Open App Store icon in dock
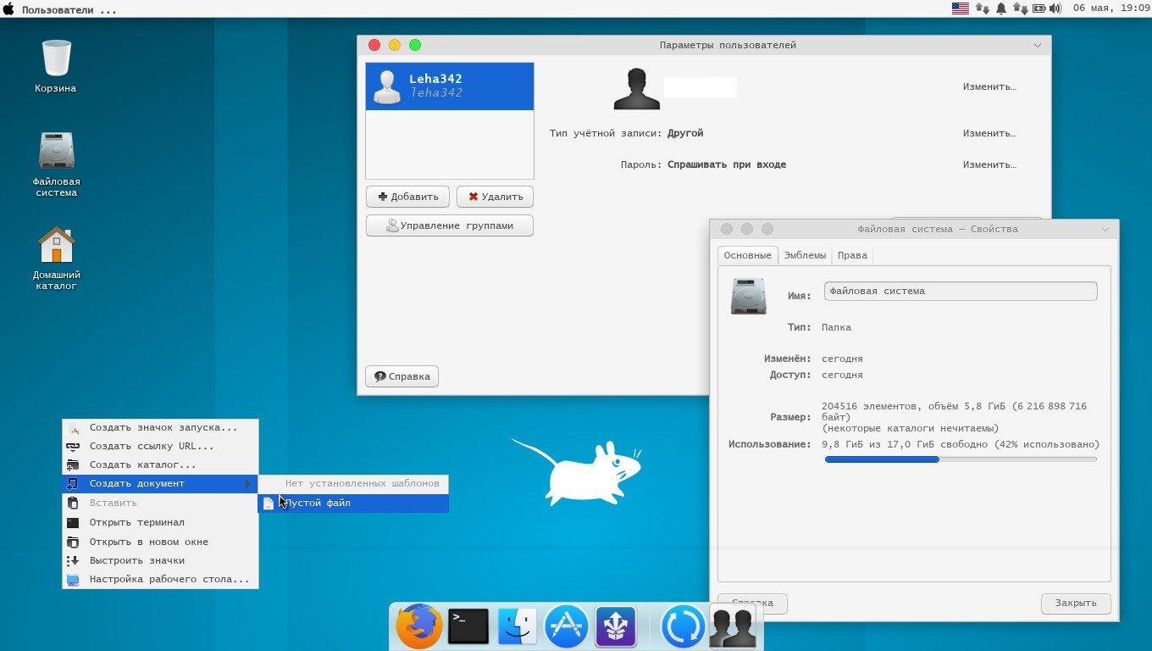This screenshot has height=651, width=1152. [566, 626]
